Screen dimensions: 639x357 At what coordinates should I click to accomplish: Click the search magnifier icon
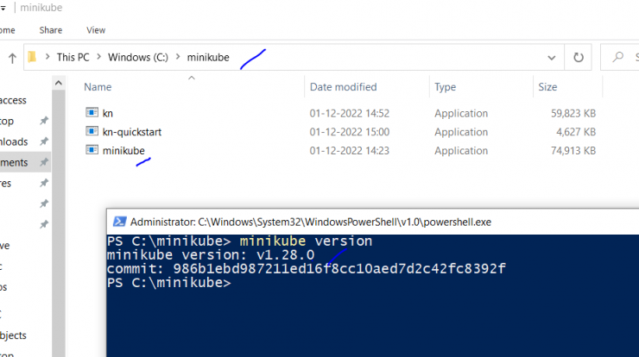pyautogui.click(x=617, y=57)
